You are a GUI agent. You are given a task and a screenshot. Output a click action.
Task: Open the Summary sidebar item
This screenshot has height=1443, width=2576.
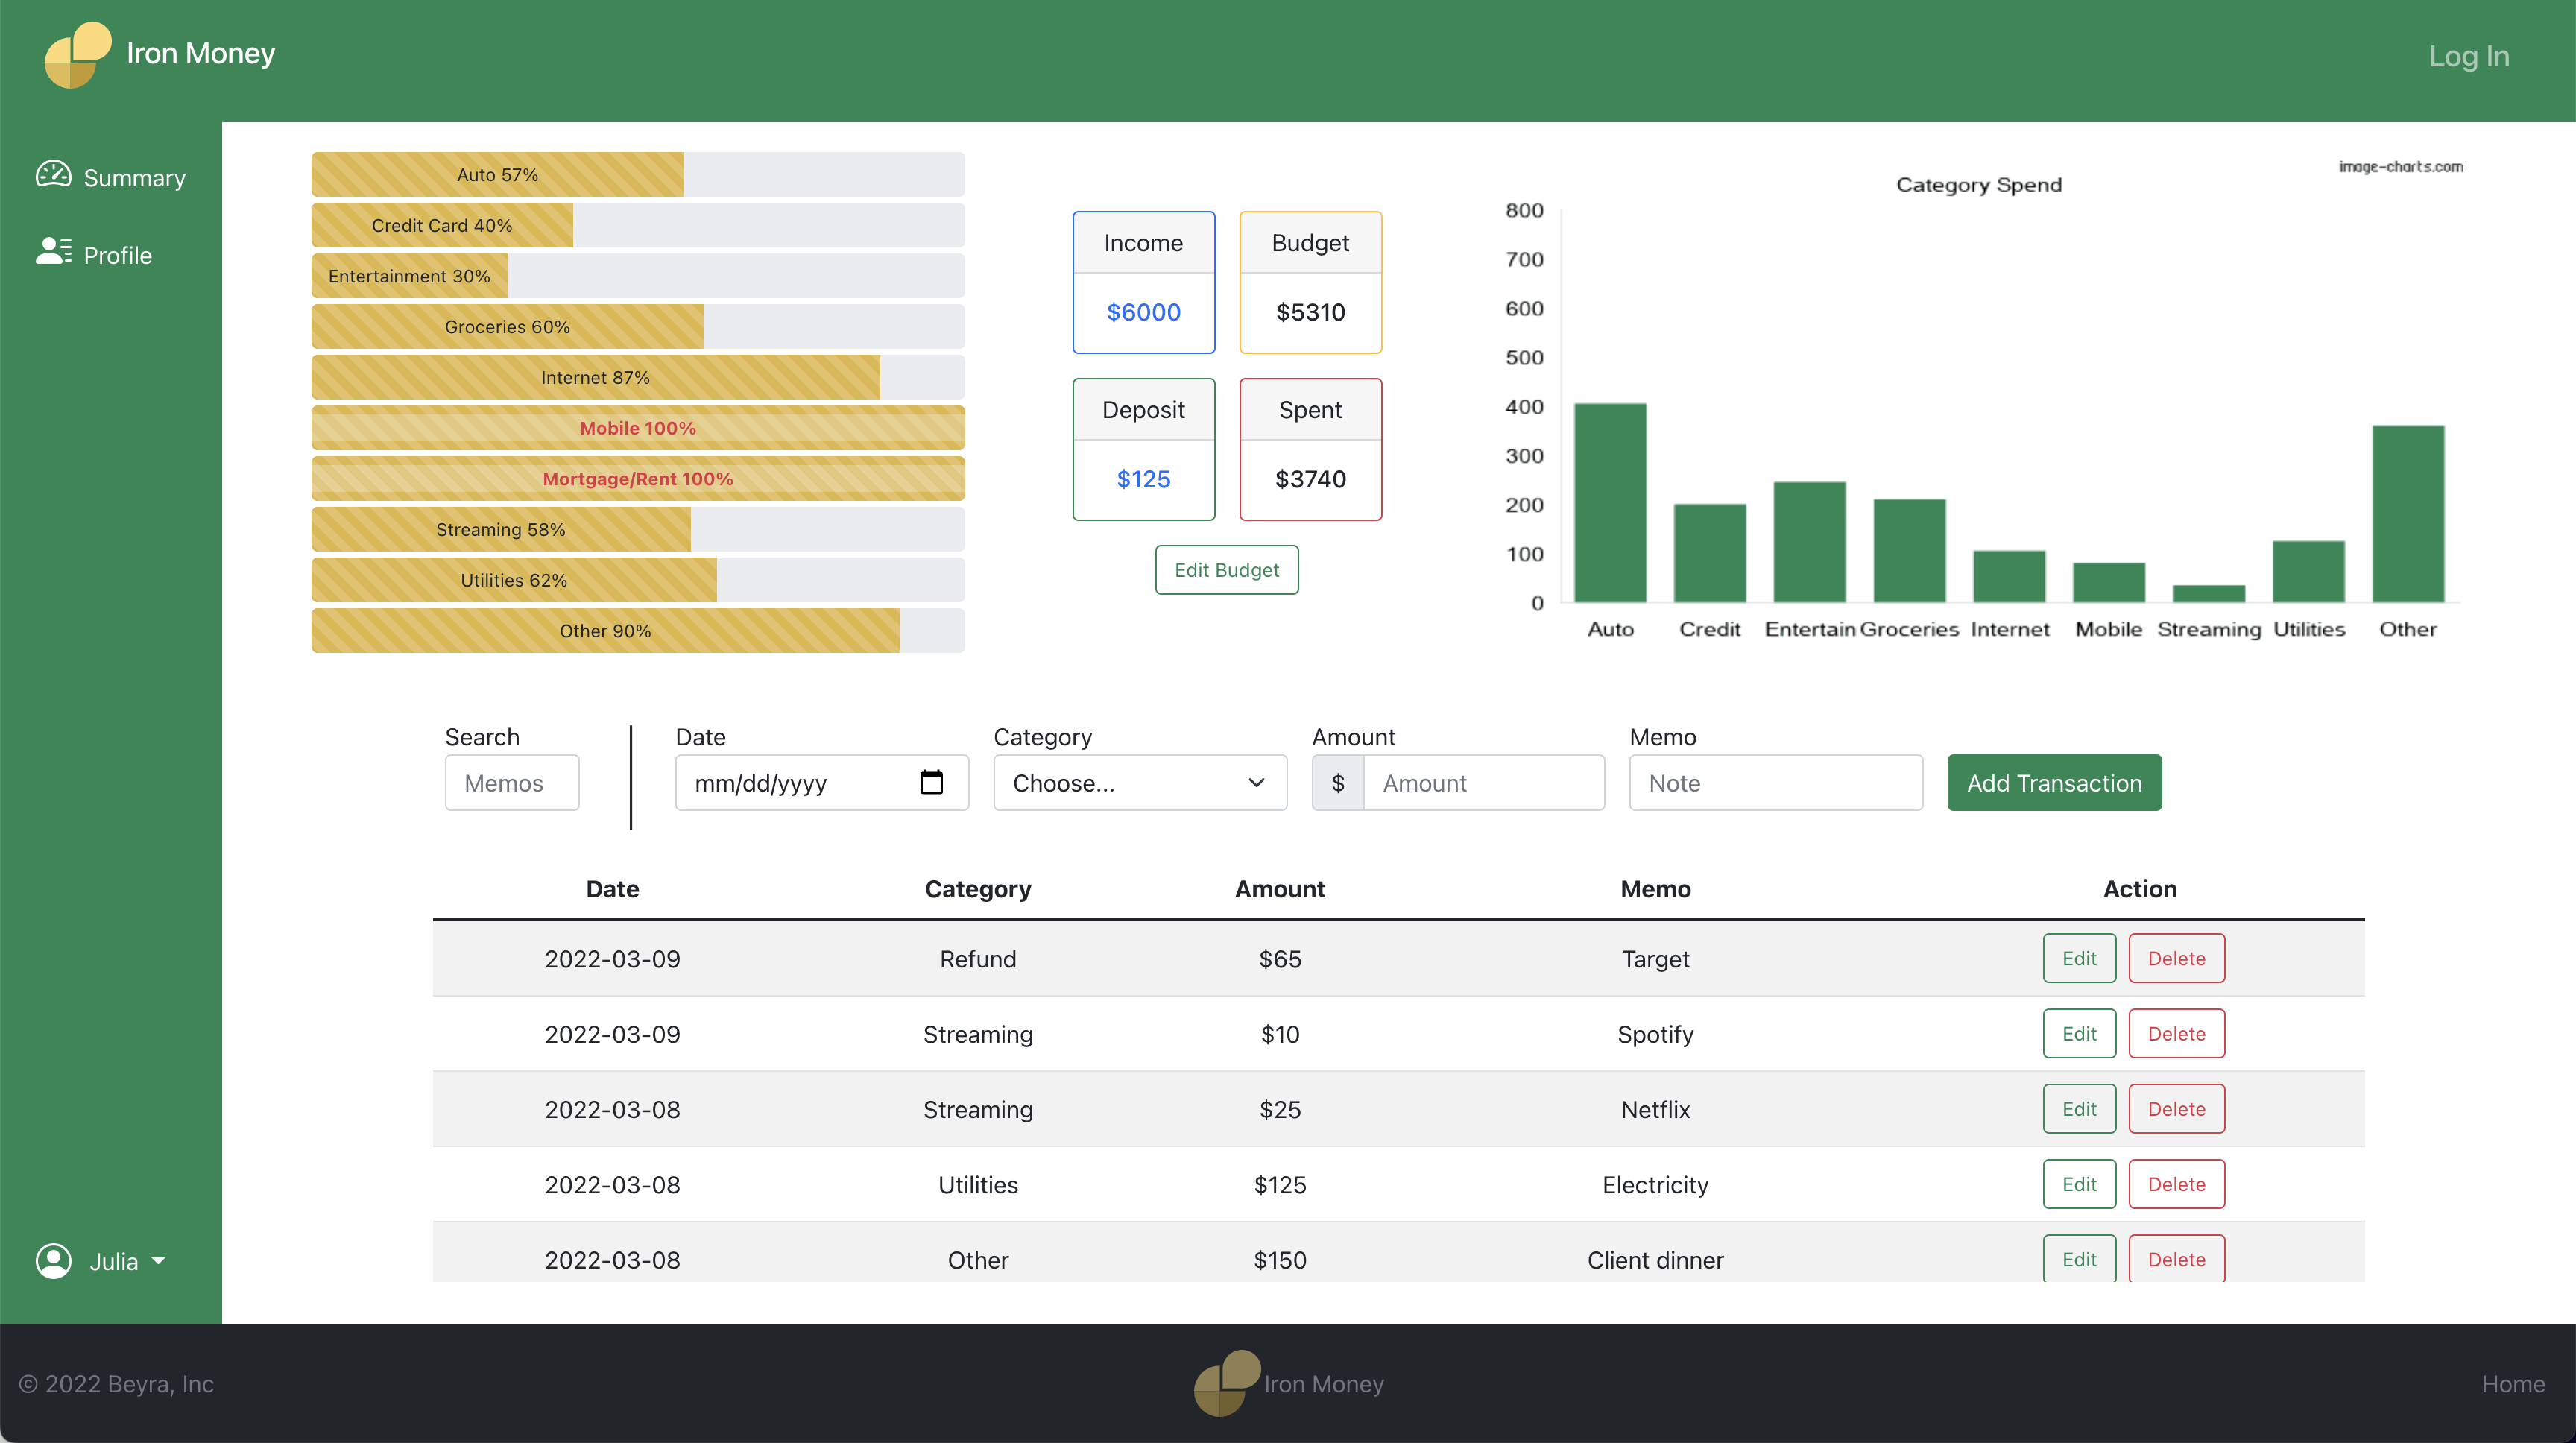[134, 178]
